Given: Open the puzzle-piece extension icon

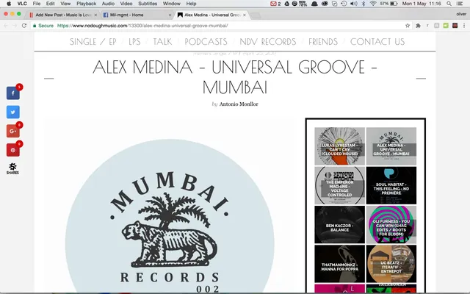Looking at the screenshot, I should point(418,26).
